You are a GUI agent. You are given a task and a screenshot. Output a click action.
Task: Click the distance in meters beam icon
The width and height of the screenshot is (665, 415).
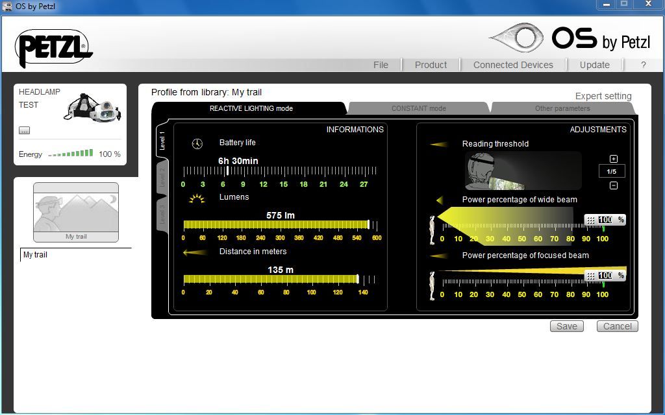coord(195,252)
